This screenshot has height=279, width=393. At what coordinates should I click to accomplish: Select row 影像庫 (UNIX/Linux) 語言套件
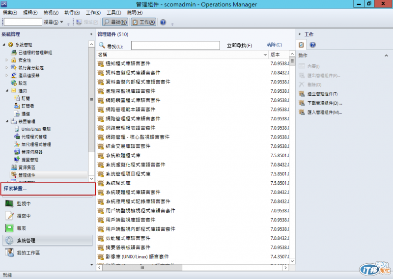point(193,257)
